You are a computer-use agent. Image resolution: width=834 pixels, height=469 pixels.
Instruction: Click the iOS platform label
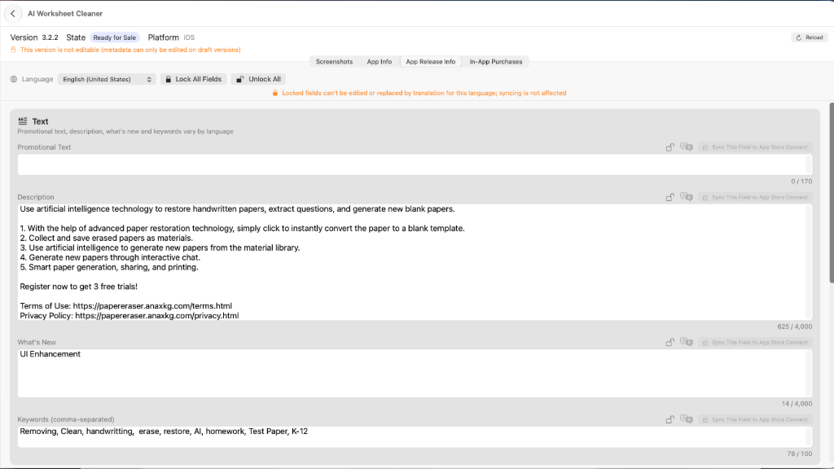189,37
